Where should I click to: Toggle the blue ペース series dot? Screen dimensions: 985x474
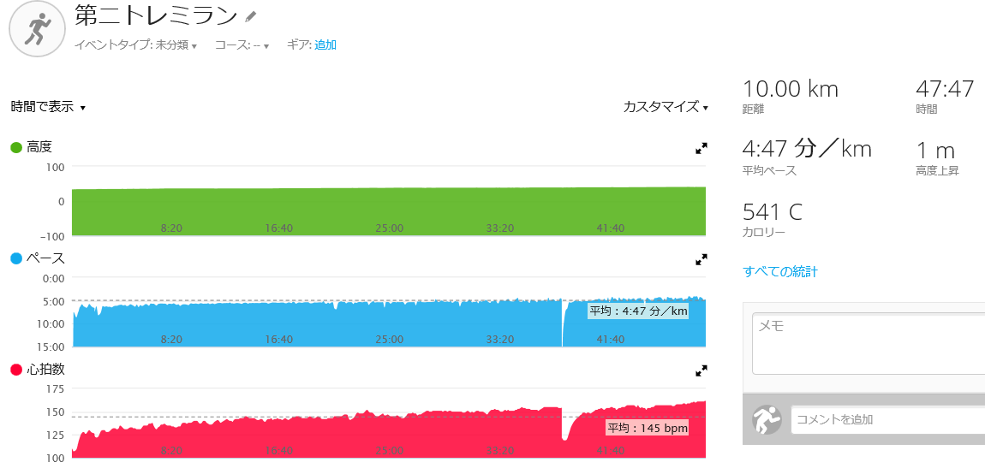click(x=16, y=258)
